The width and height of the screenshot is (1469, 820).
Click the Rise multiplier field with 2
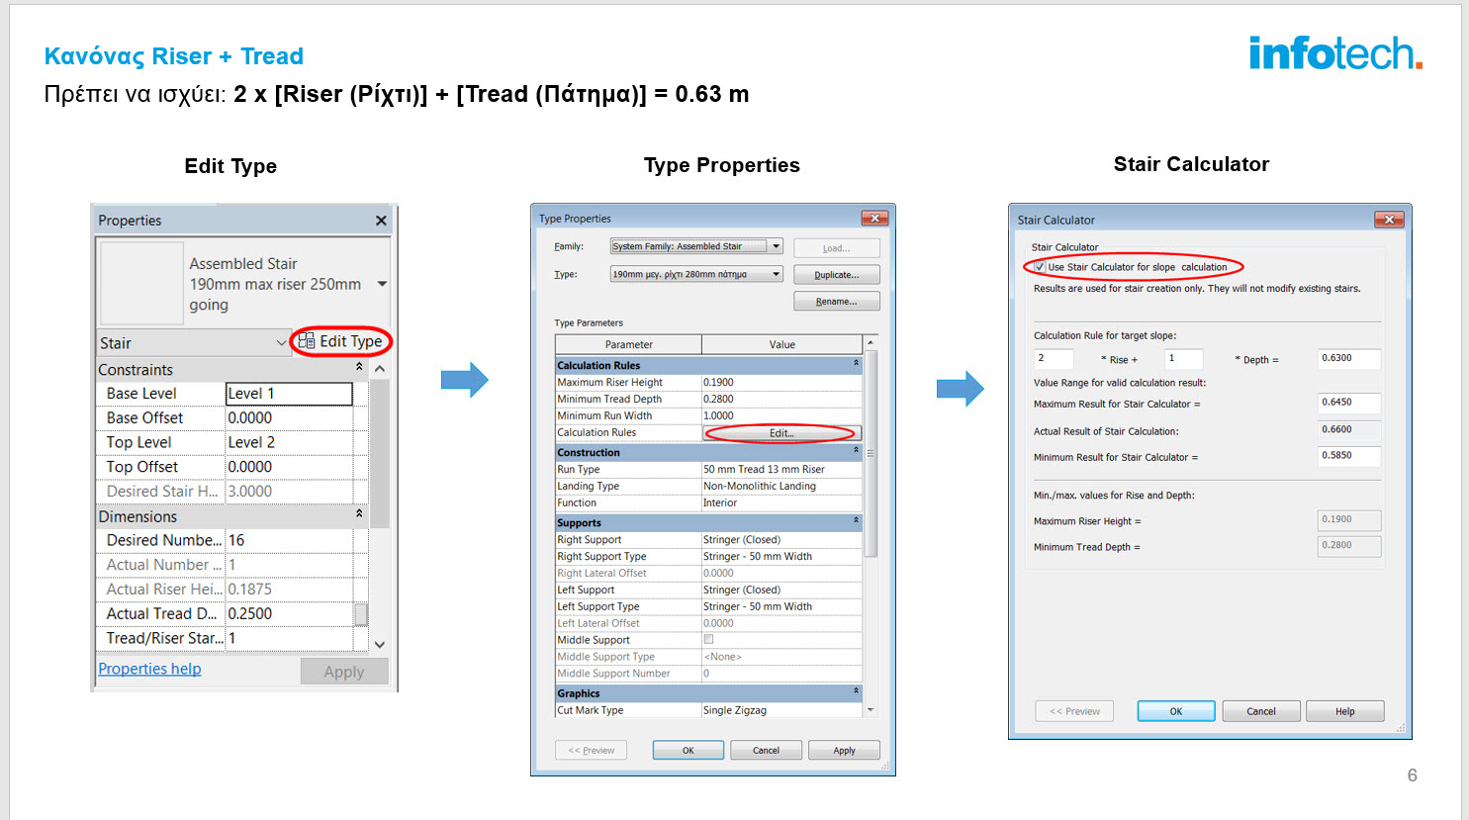tap(1055, 359)
